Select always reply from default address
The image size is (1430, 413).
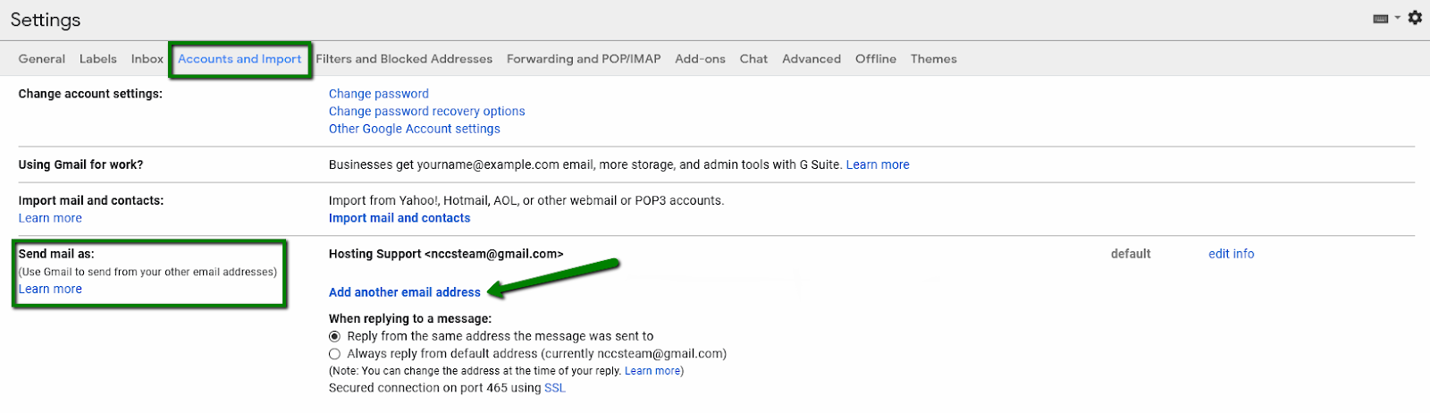click(334, 354)
